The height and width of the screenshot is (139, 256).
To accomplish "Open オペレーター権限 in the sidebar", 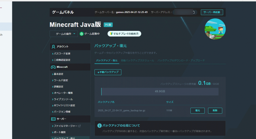I will click(63, 93).
